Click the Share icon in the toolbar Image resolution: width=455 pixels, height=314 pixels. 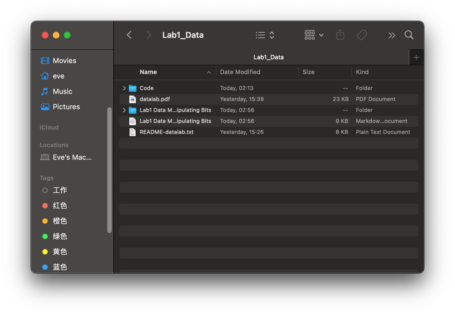(340, 35)
